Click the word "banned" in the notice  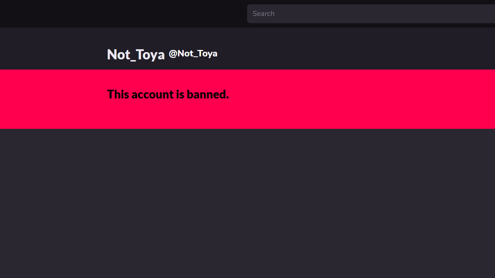coord(208,94)
